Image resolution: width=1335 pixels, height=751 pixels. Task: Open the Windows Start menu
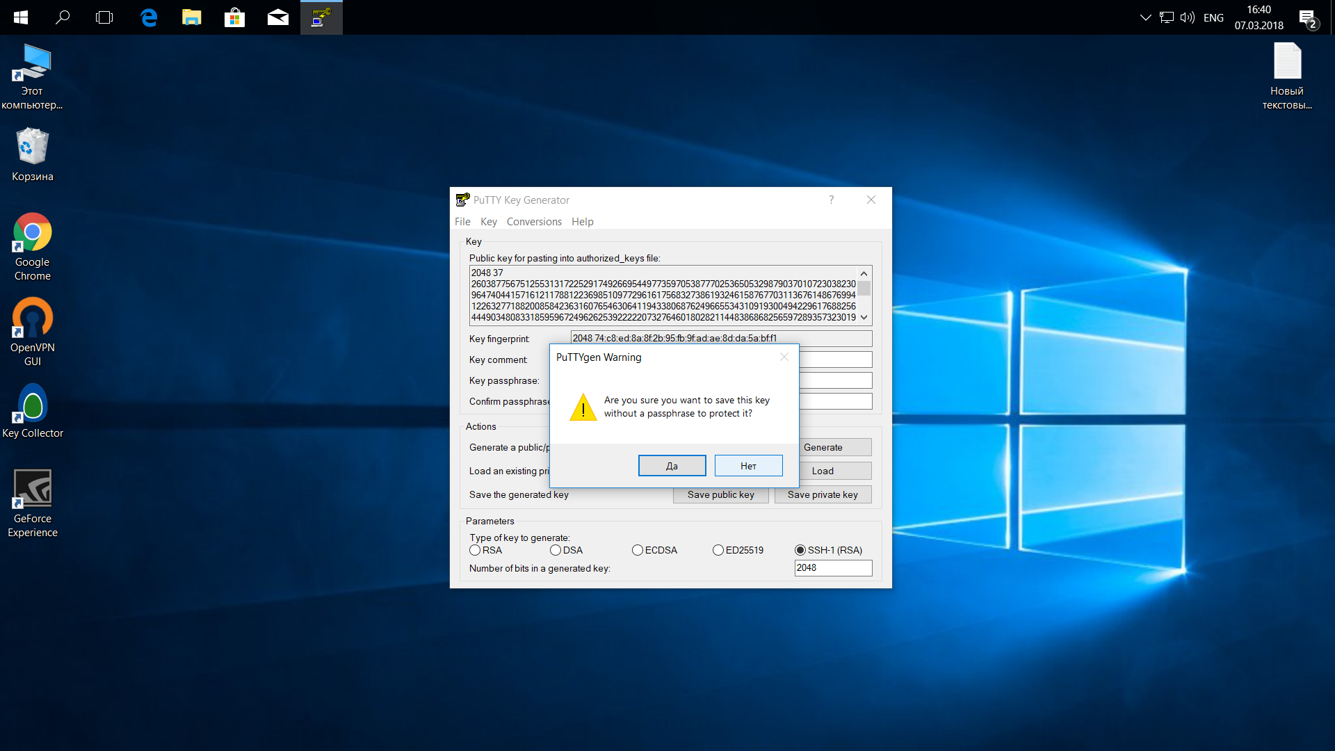click(21, 17)
